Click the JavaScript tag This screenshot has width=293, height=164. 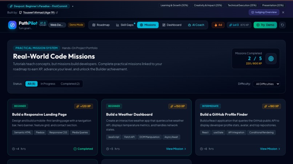coord(114,137)
